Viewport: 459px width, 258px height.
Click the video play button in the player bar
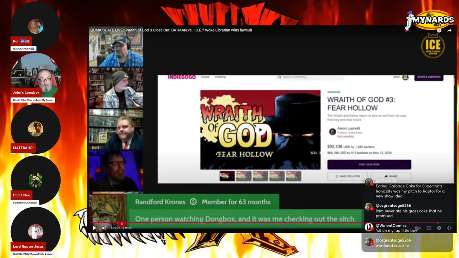(94, 228)
